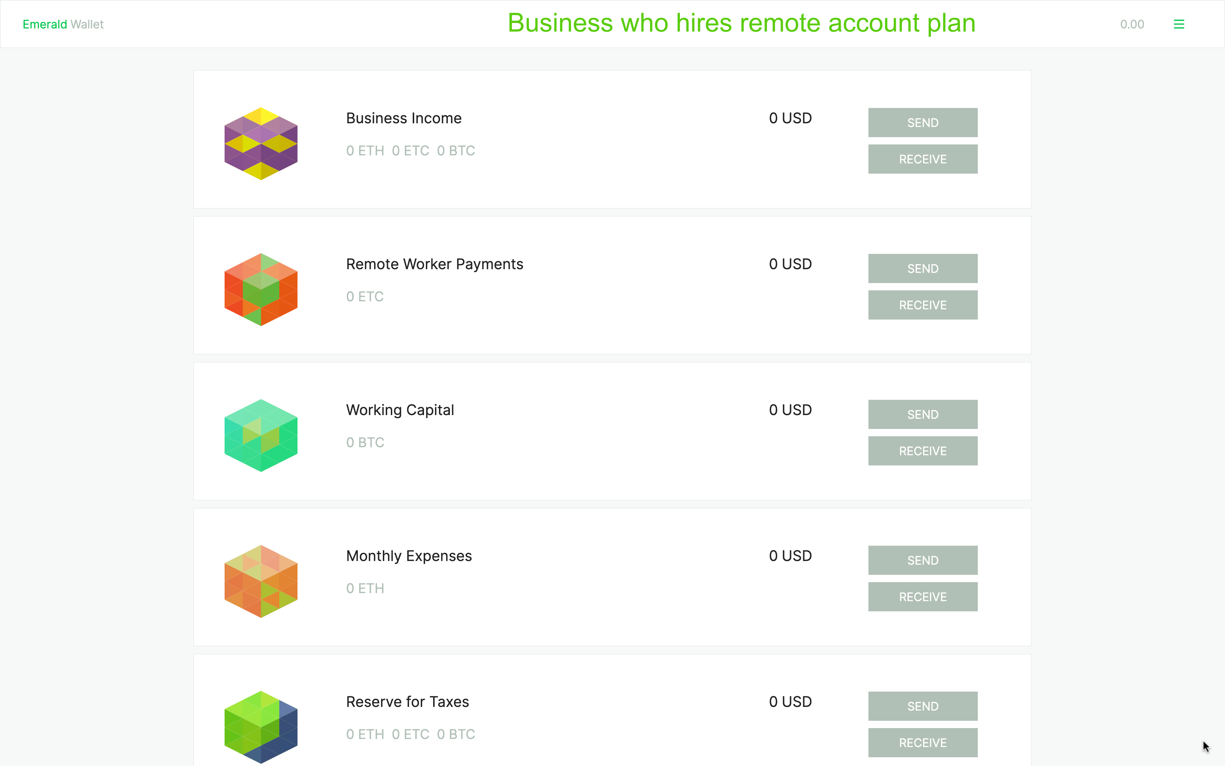
Task: Open the Business Income wallet title
Action: [x=404, y=118]
